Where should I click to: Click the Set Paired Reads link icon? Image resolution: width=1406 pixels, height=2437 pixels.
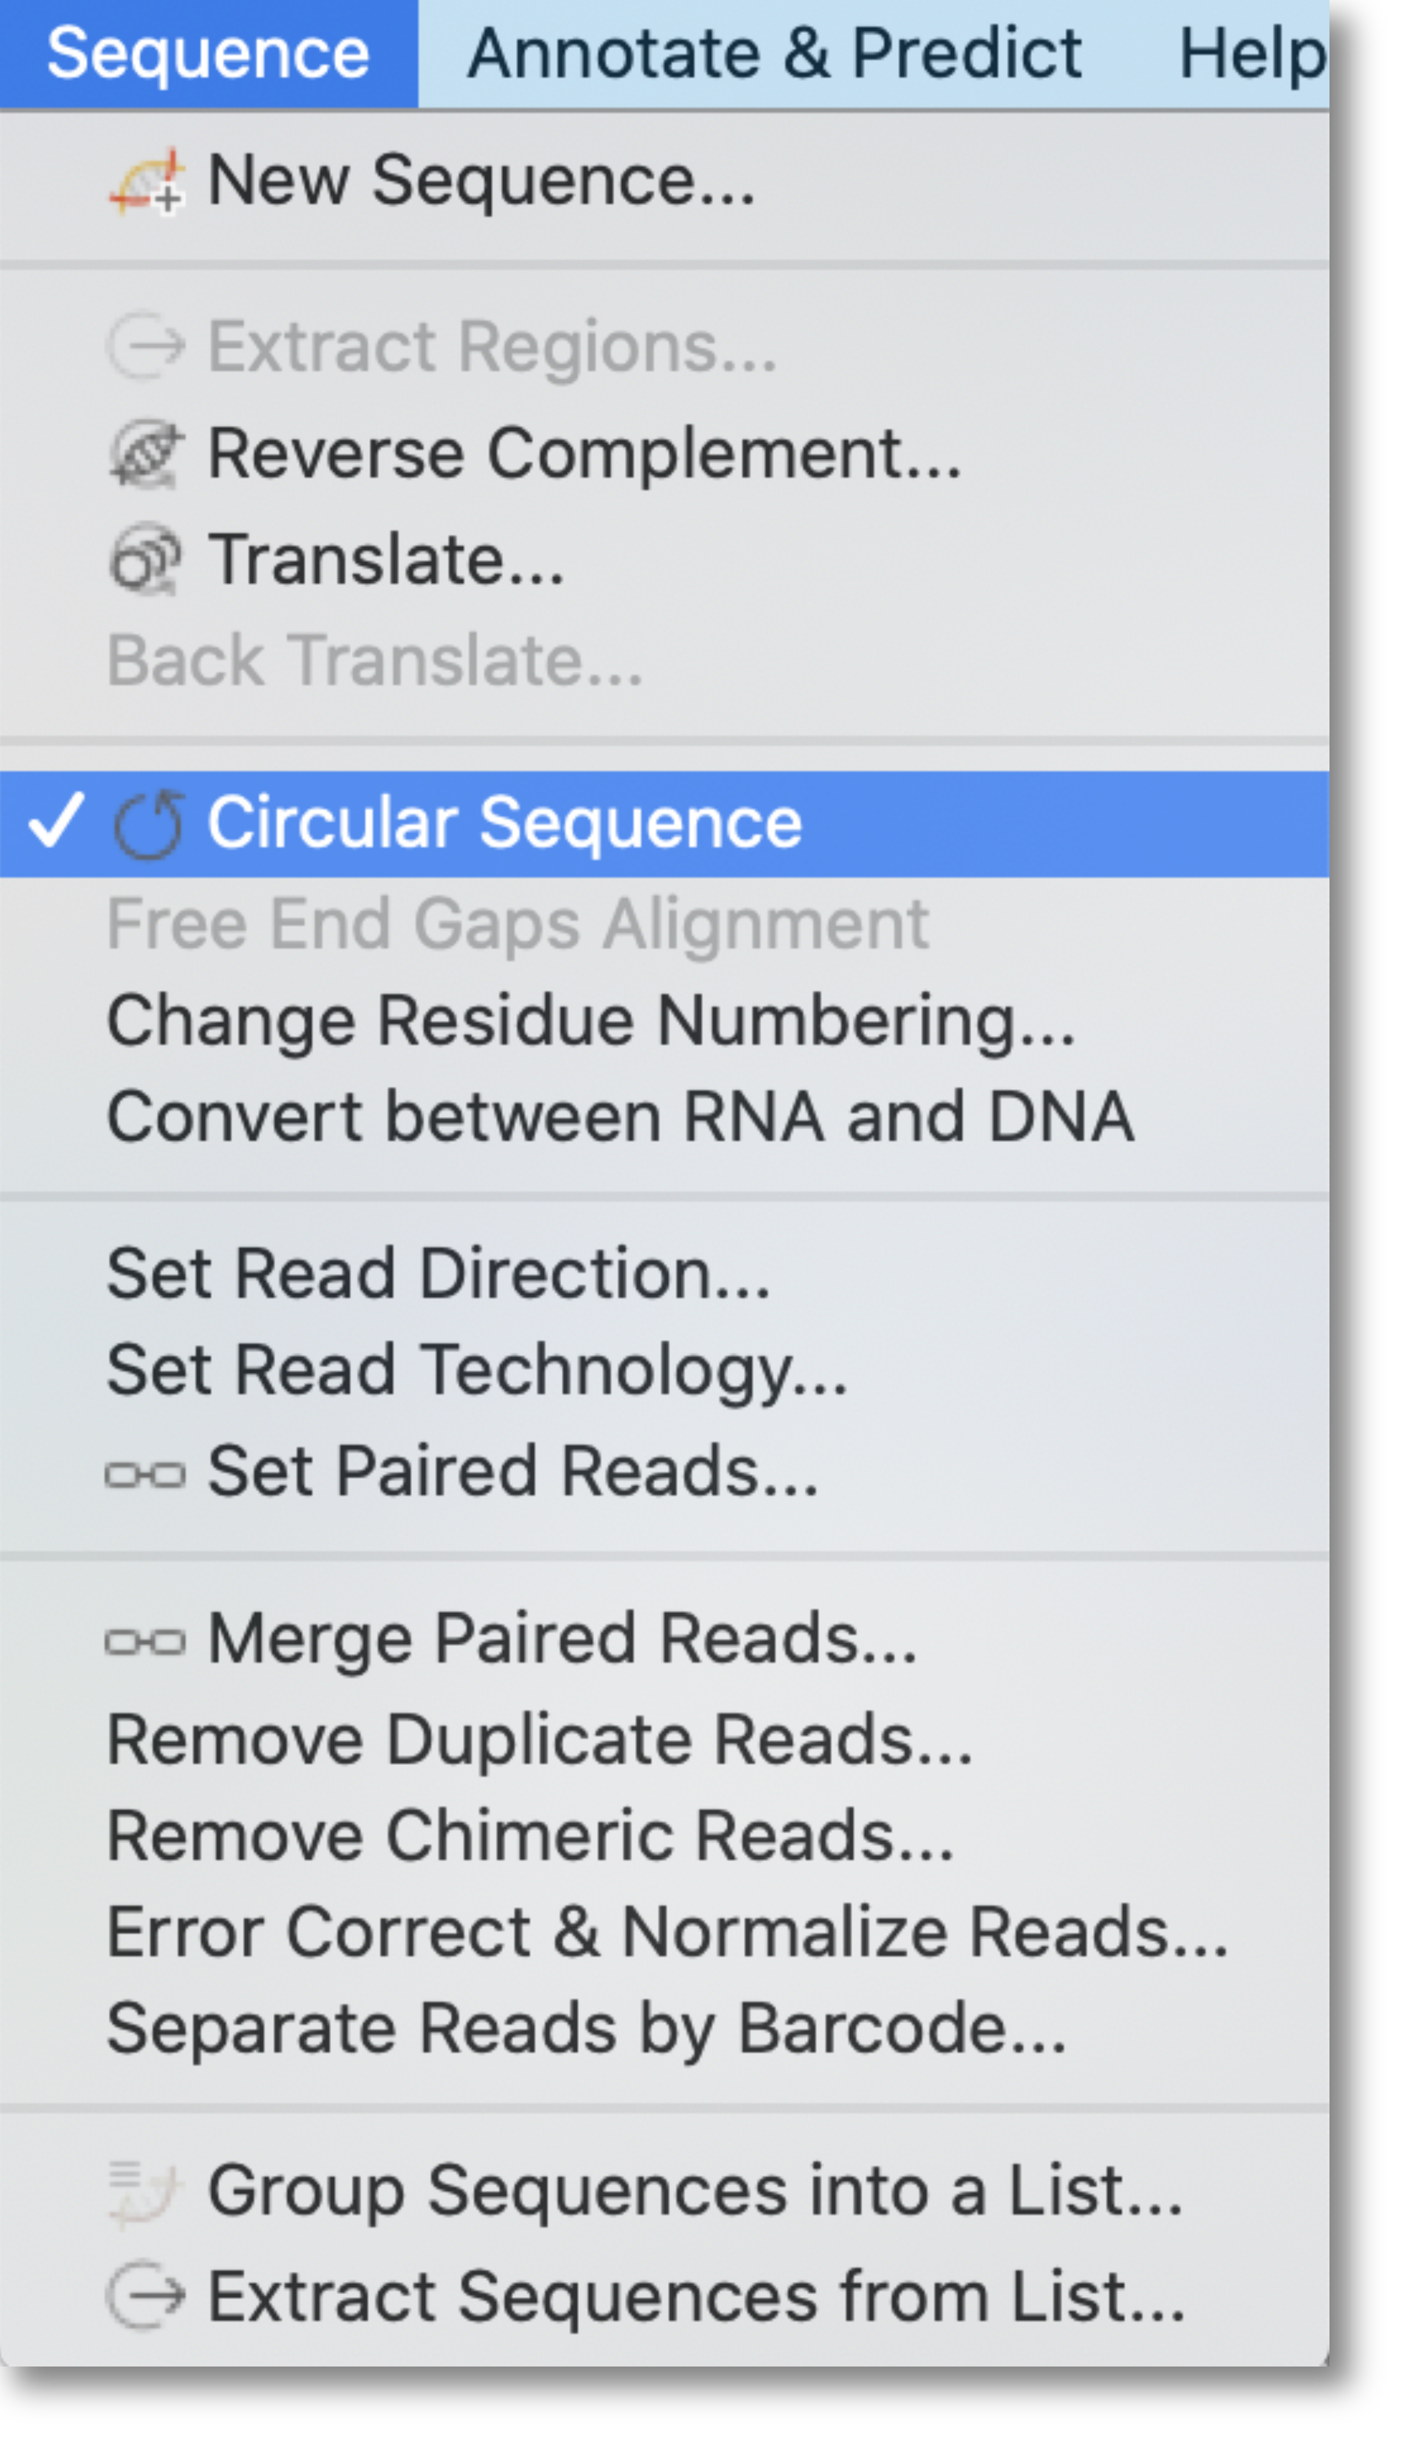point(145,1474)
